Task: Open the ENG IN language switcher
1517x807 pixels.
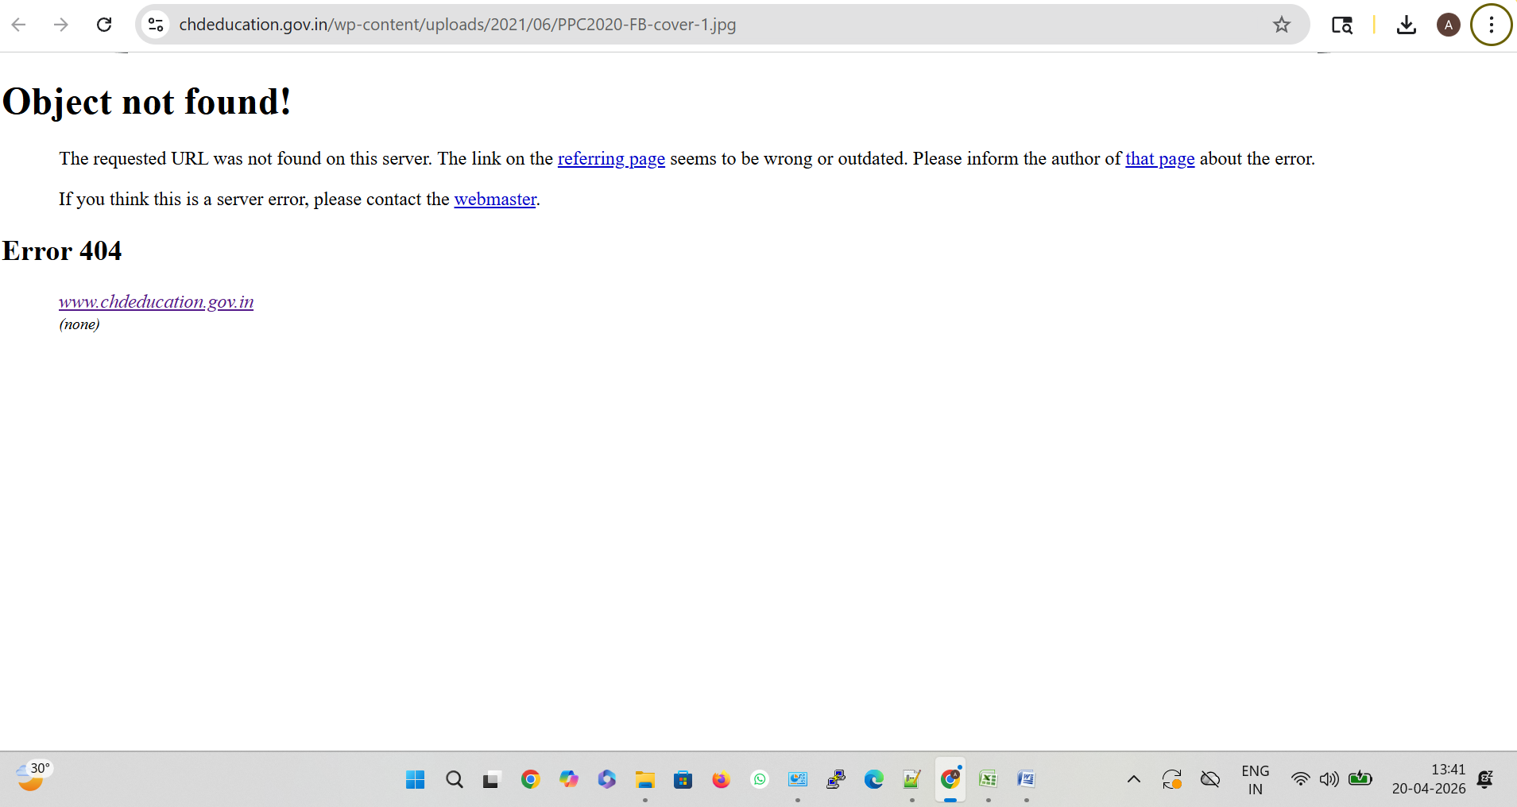Action: [x=1255, y=779]
